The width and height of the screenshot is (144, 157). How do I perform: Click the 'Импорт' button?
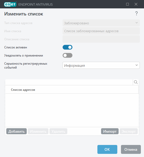point(110,131)
